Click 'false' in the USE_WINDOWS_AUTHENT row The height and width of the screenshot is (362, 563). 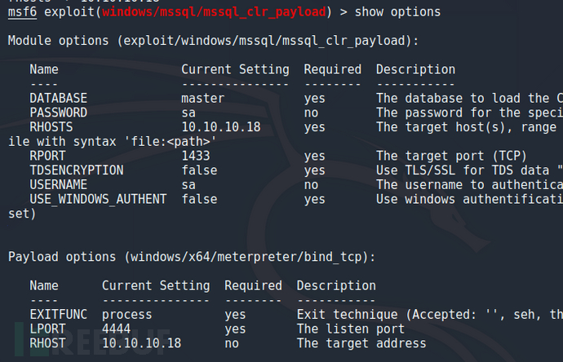pyautogui.click(x=199, y=199)
